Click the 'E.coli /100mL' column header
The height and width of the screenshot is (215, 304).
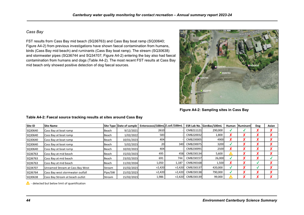174,126
